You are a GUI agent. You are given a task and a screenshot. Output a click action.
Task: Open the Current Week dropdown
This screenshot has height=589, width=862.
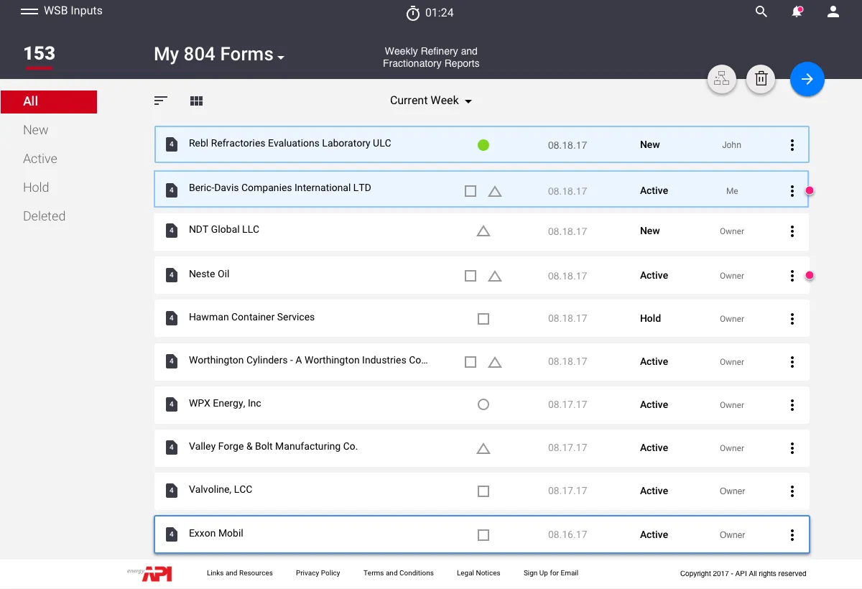point(431,101)
